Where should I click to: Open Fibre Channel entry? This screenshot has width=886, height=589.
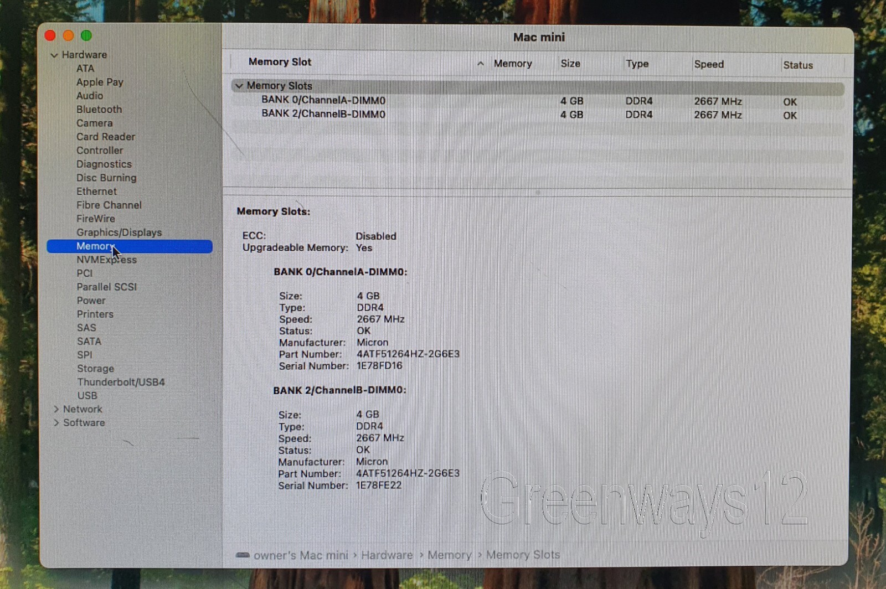[x=109, y=205]
